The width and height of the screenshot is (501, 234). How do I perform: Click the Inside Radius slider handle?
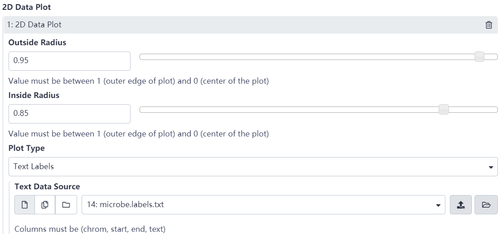click(x=444, y=110)
